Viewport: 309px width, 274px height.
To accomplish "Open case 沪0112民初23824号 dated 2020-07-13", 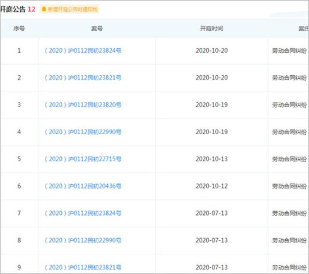I will click(83, 213).
